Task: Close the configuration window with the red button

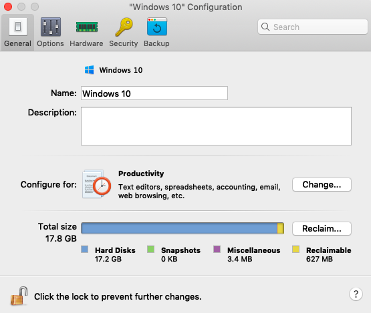Action: coord(8,7)
